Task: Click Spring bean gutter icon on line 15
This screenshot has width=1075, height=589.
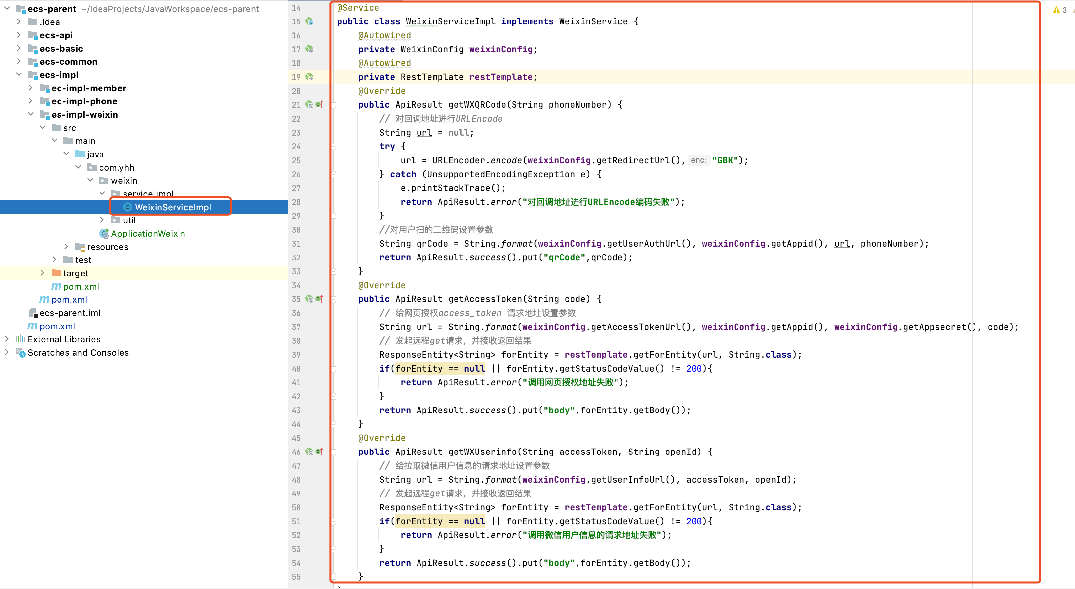Action: pyautogui.click(x=309, y=21)
